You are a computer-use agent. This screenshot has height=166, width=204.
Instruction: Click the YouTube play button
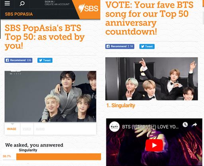(x=154, y=145)
